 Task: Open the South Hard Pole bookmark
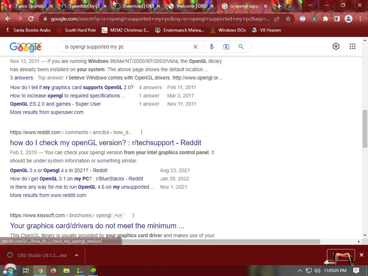click(77, 30)
